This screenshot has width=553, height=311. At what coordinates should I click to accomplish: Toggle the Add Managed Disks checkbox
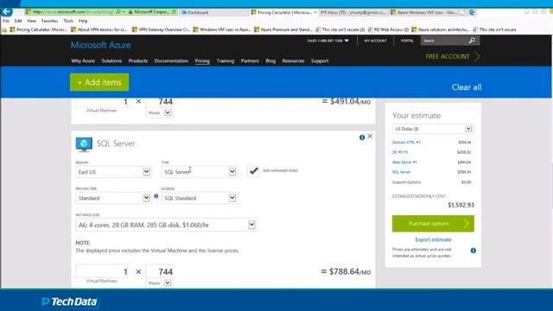tap(253, 171)
